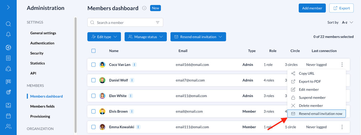Click Emma Kowalski's avatar
The image size is (361, 135).
point(102,127)
